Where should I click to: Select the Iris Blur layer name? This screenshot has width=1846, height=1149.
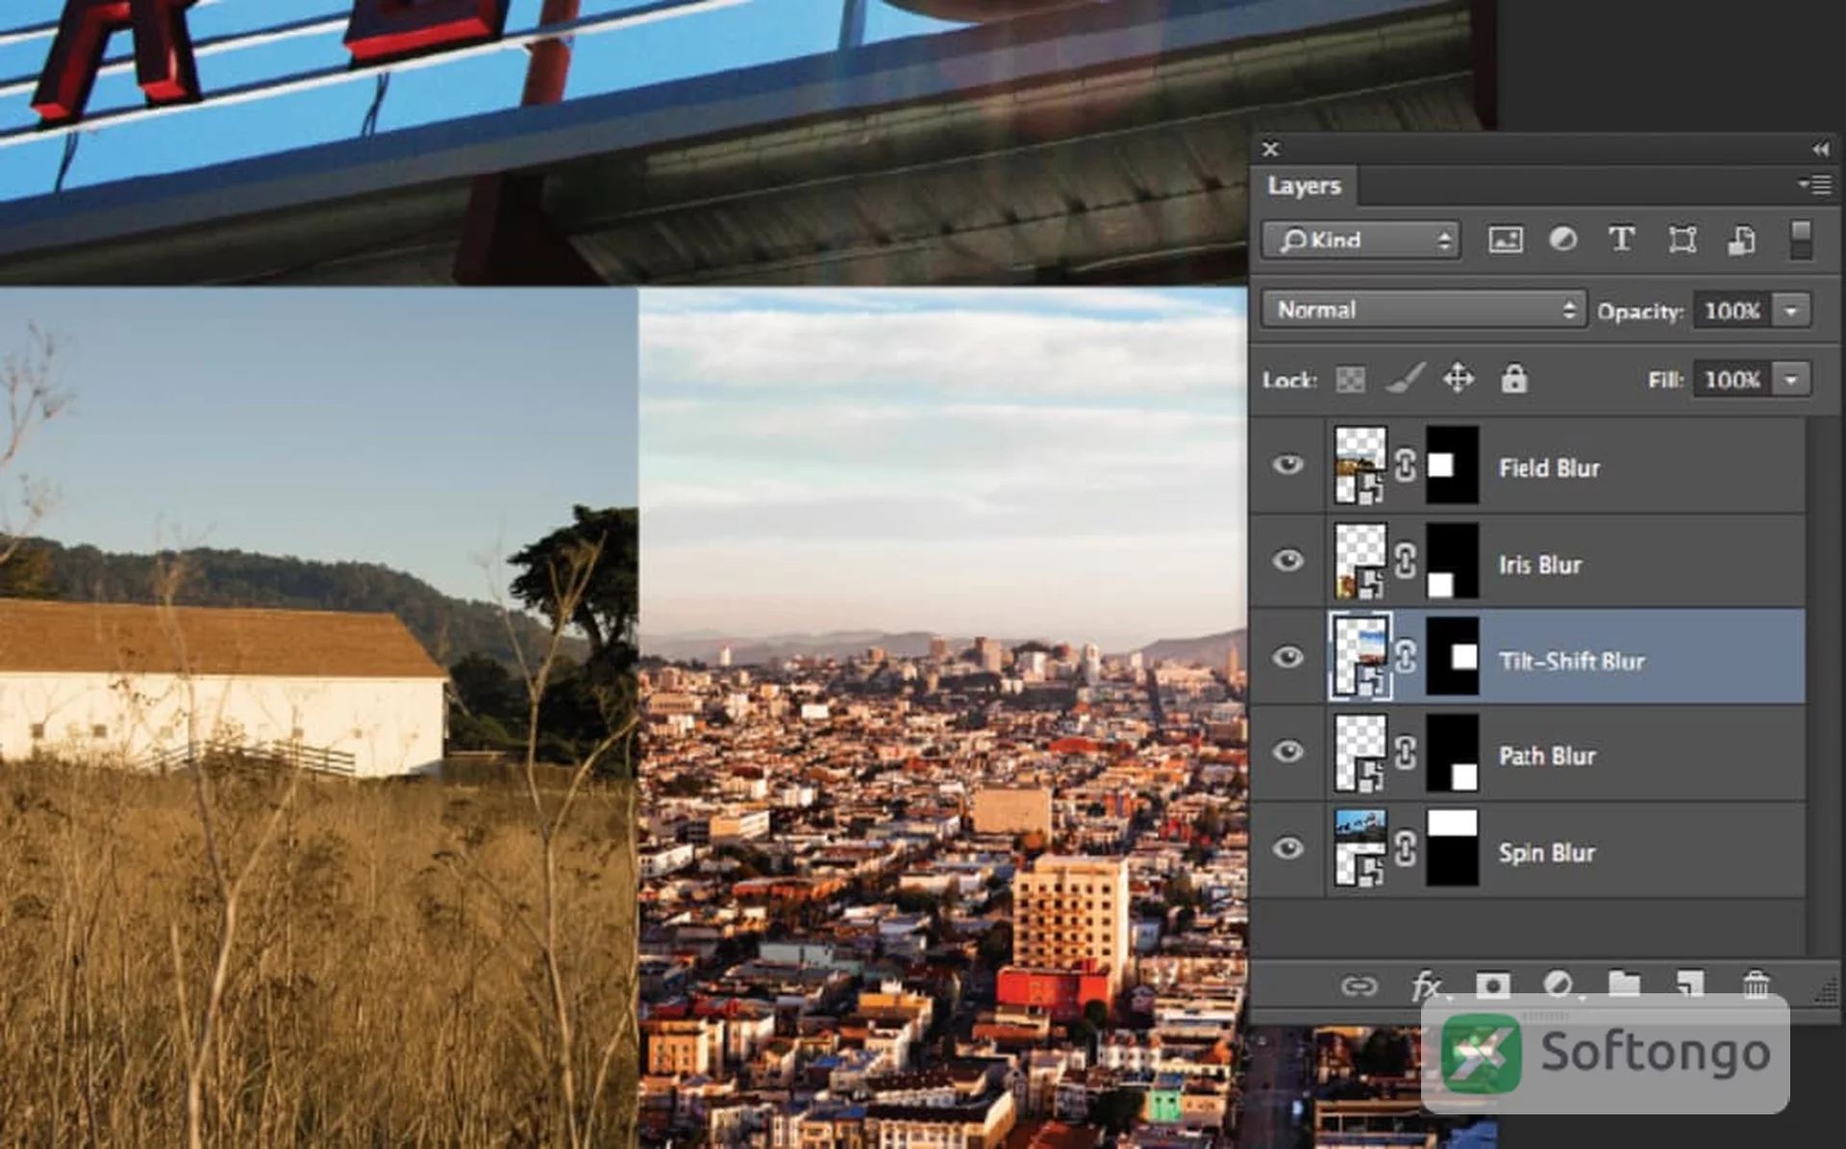coord(1539,565)
